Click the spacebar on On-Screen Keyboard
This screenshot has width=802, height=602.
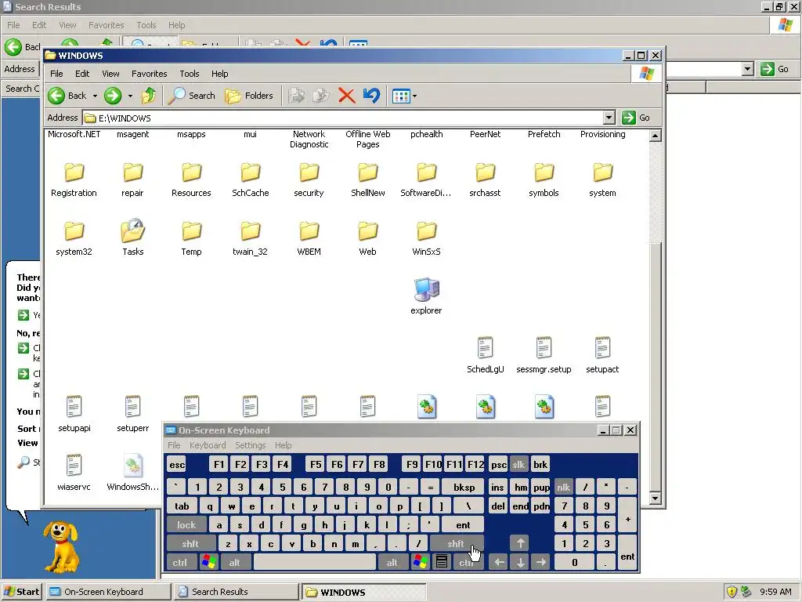315,563
